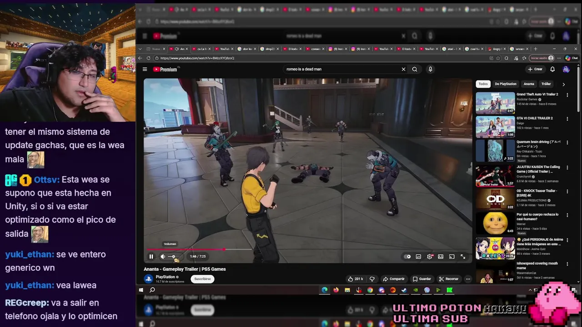Open options for 'Por qué tu cuerpo rechaza' video

click(567, 215)
